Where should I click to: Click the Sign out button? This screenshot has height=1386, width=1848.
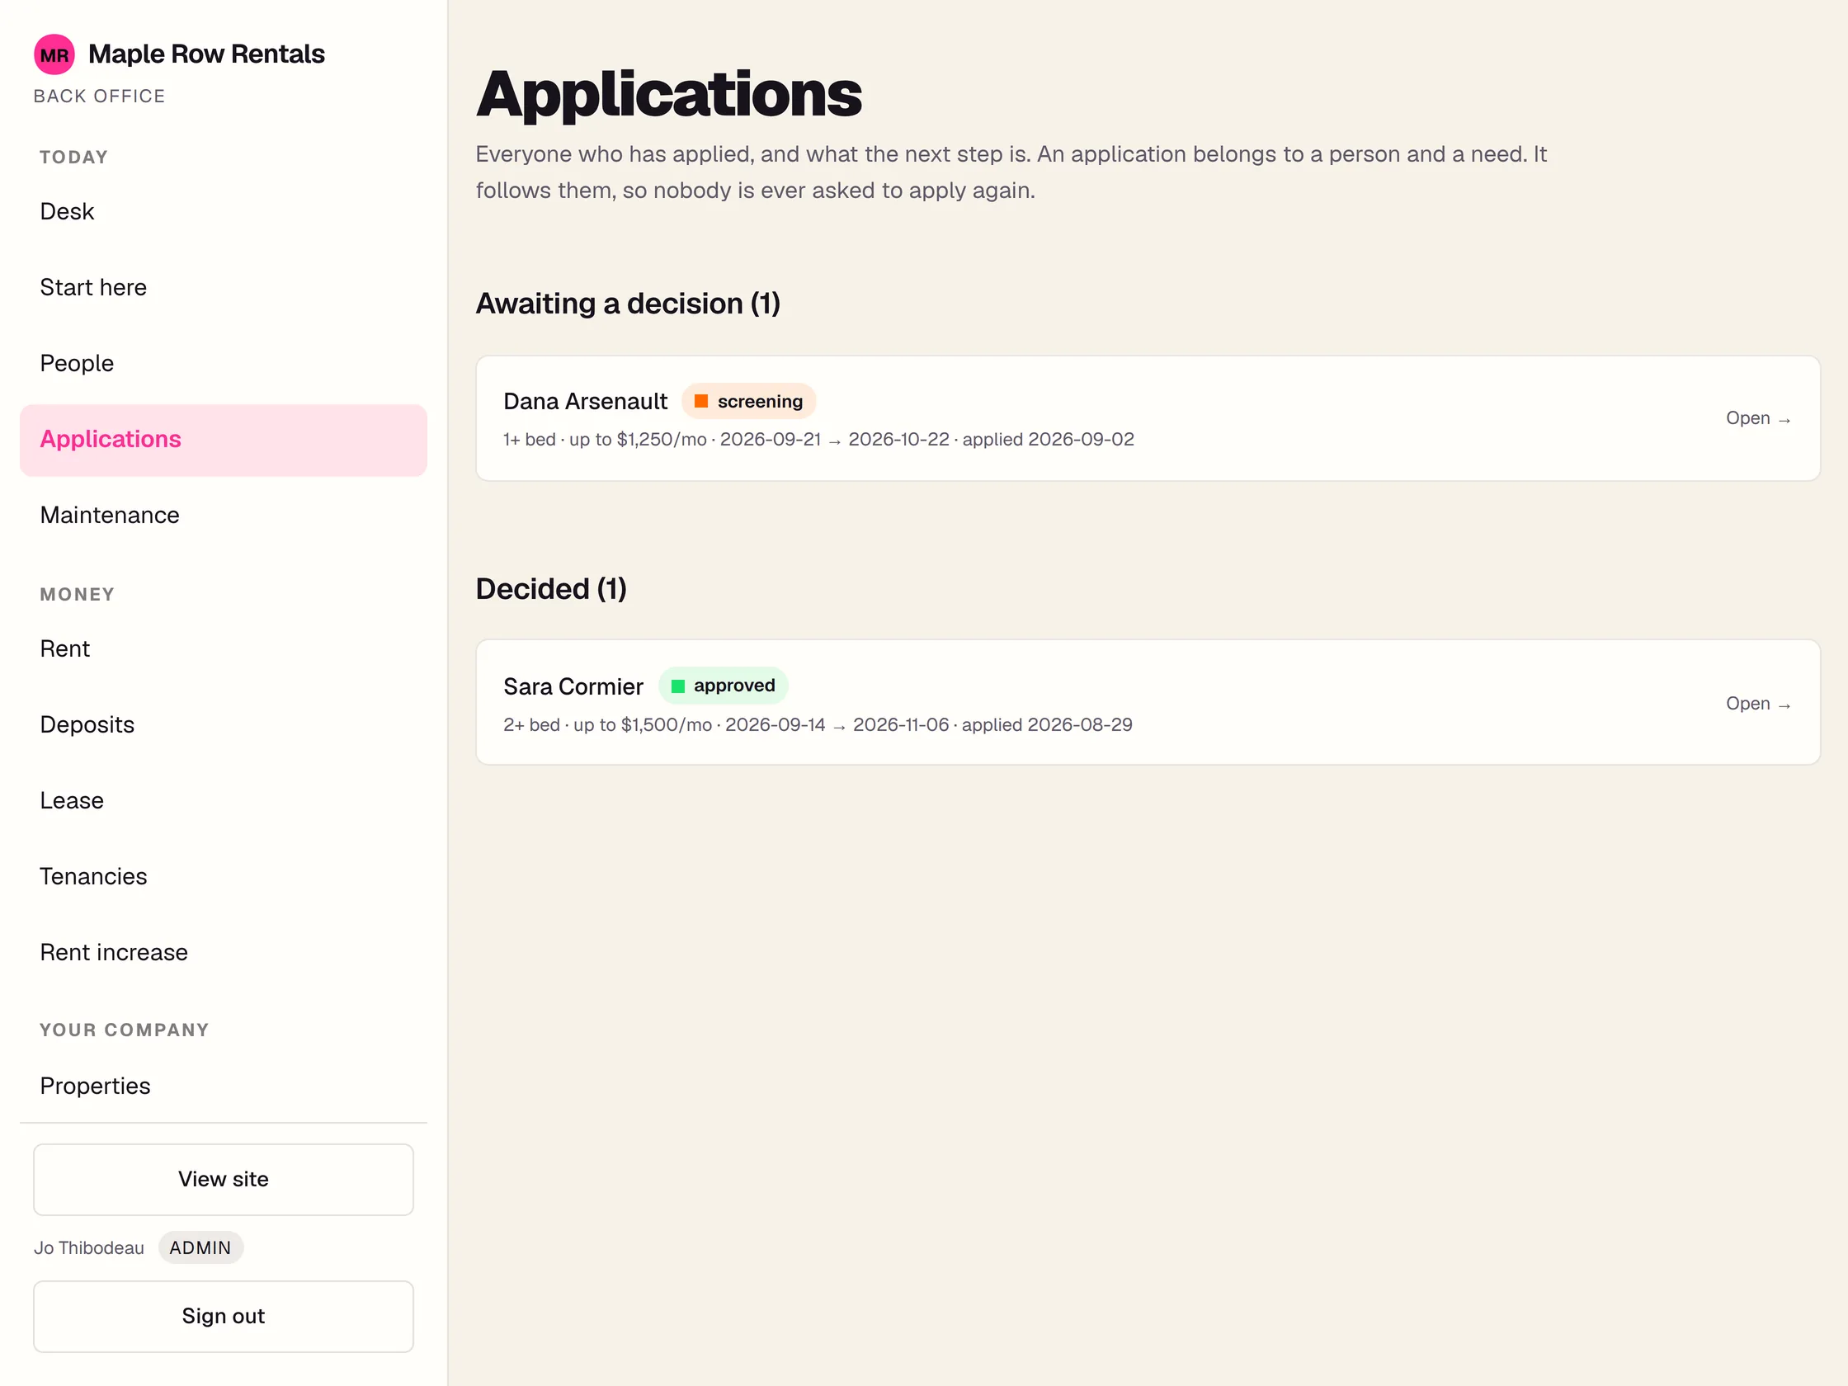[x=223, y=1316]
